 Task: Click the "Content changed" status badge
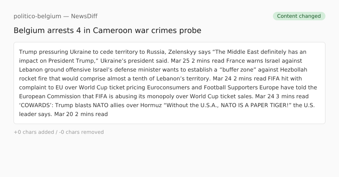tap(299, 16)
